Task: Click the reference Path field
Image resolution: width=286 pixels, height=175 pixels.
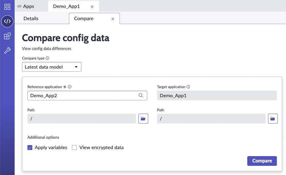Action: click(x=82, y=119)
